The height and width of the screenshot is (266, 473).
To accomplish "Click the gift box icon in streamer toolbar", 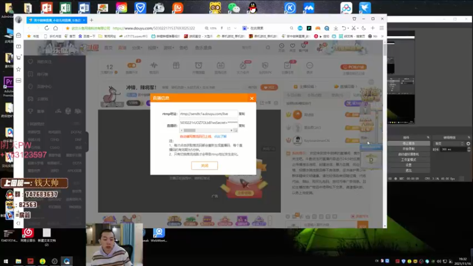I will [x=176, y=66].
